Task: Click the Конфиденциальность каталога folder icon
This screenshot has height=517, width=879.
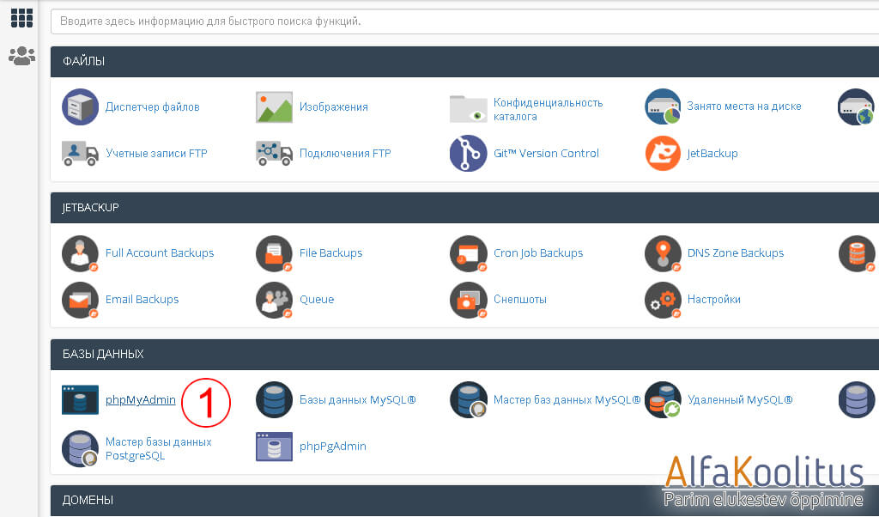Action: [x=468, y=108]
